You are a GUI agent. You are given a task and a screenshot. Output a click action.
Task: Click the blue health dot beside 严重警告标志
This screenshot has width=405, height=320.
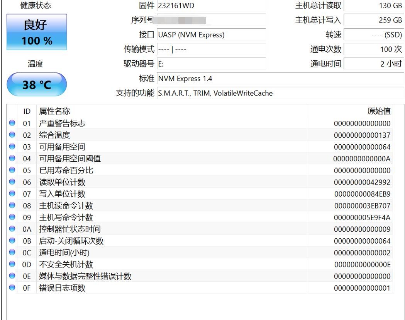tap(12, 123)
